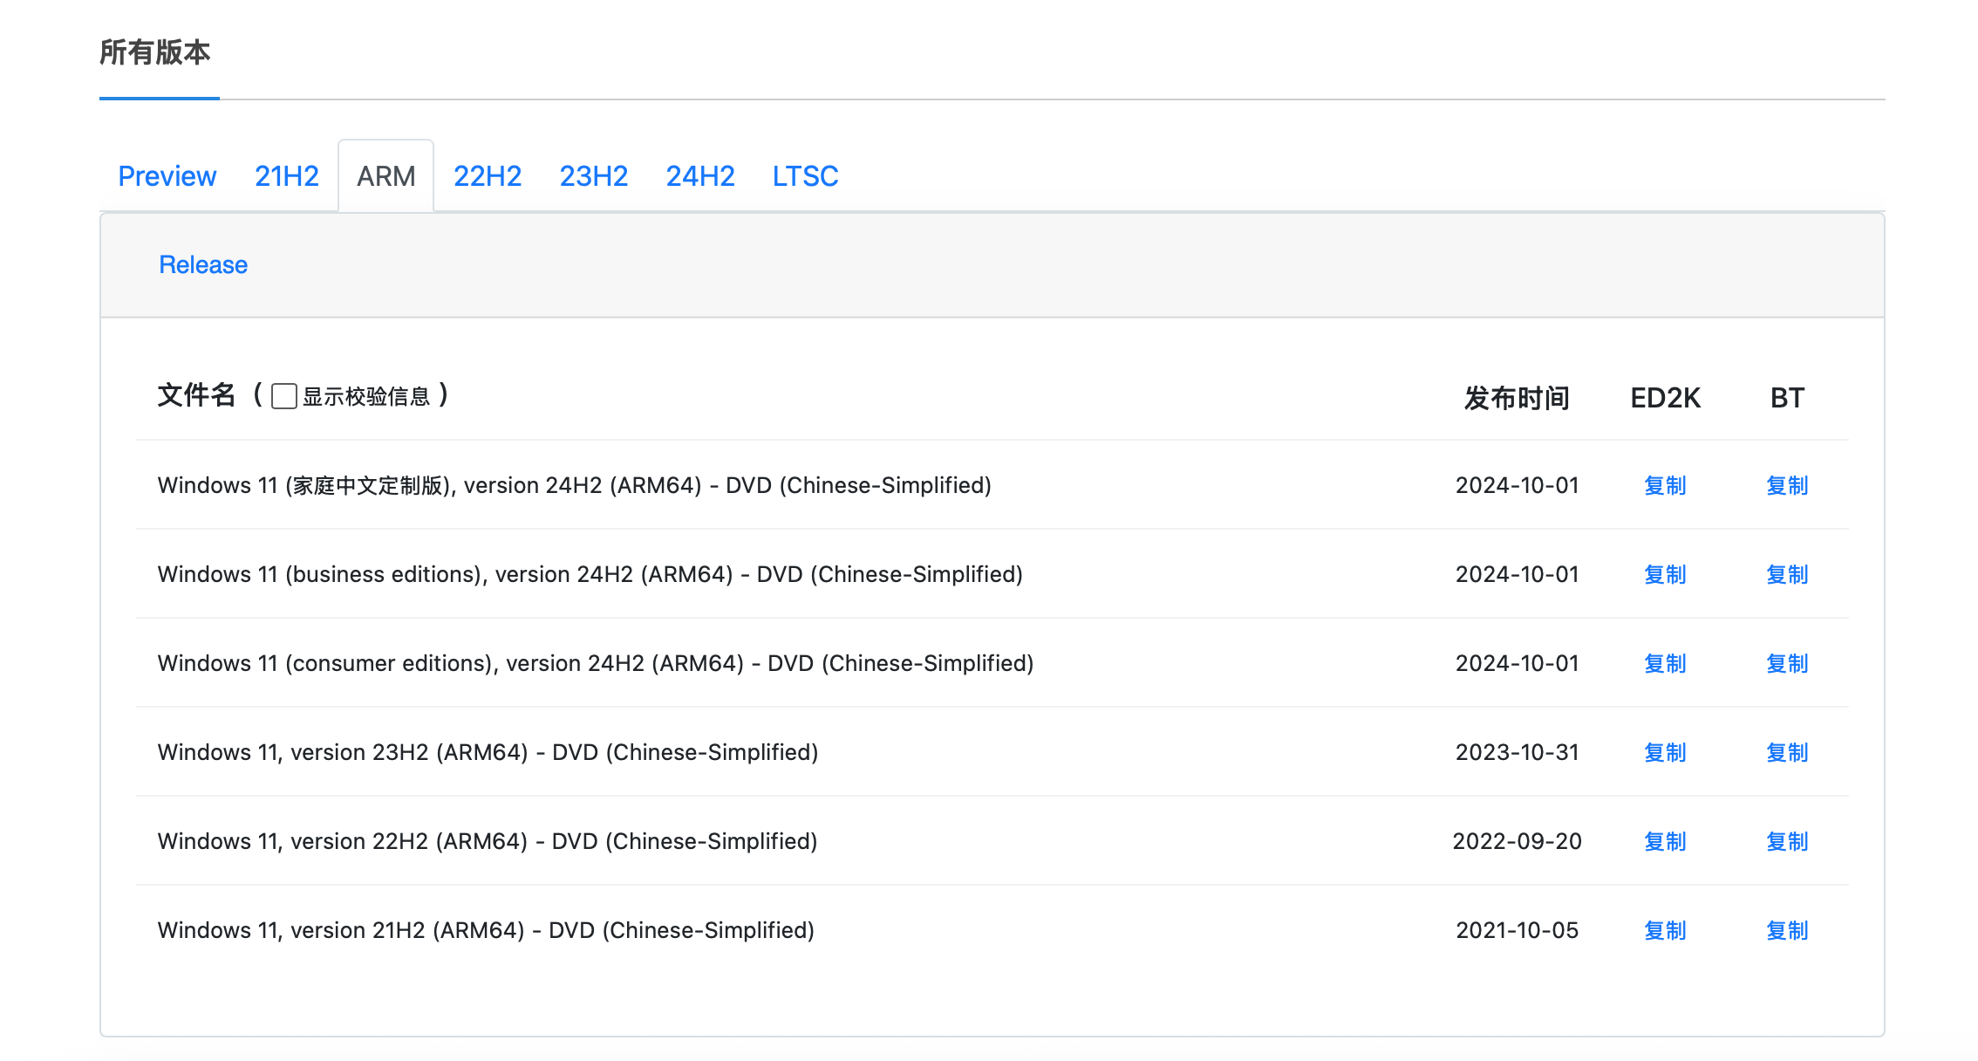This screenshot has height=1061, width=1978.
Task: Select file name Windows 11 (business editions) 24H2
Action: tap(590, 574)
